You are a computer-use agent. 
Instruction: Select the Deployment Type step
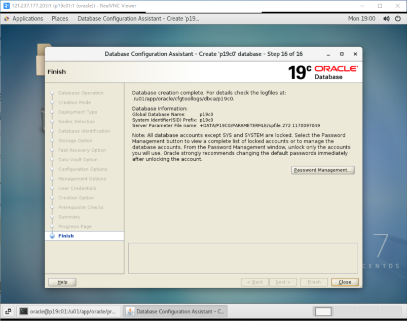[78, 112]
